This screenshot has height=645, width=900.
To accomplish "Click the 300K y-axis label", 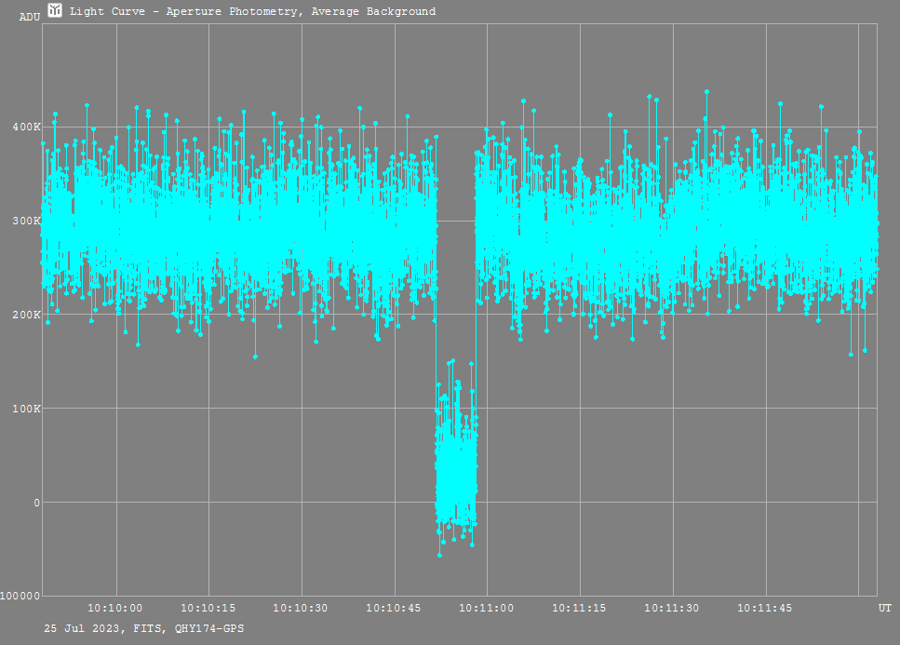I will point(26,221).
